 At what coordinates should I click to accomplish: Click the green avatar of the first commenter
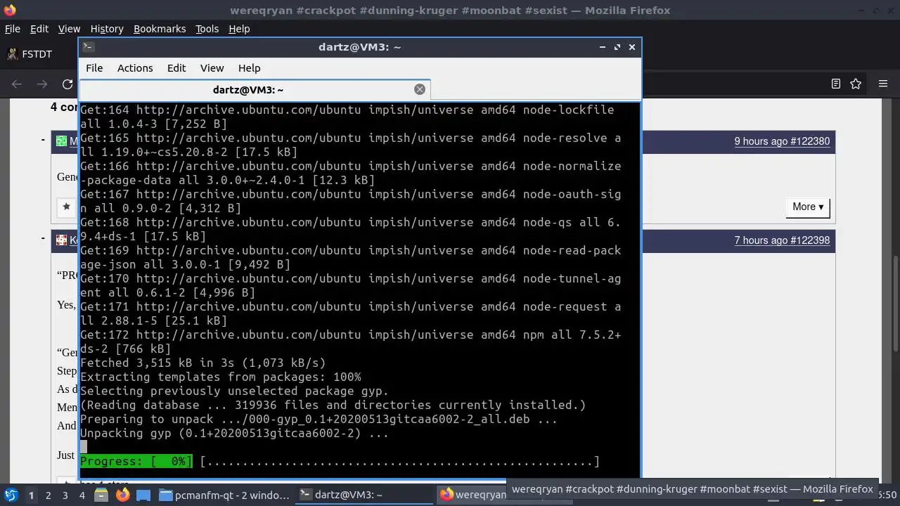(61, 141)
